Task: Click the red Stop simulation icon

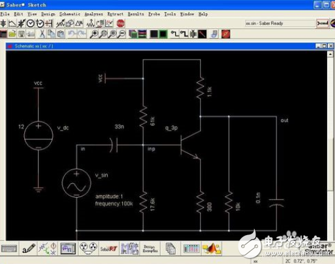Action: pyautogui.click(x=120, y=23)
